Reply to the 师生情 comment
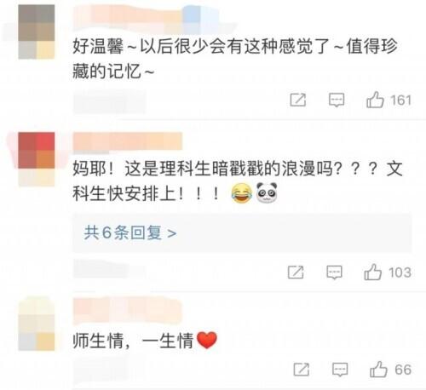The height and width of the screenshot is (390, 426). tap(340, 370)
